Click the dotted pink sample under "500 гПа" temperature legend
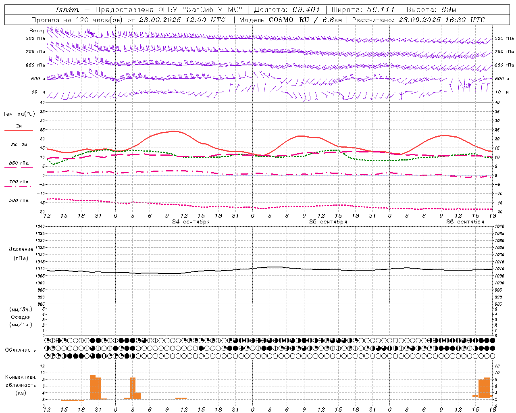 tap(18, 205)
